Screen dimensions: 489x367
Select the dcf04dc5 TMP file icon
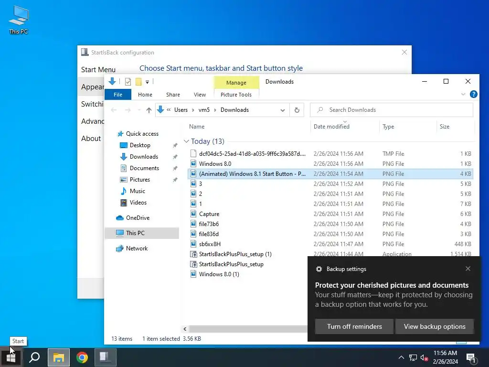tap(193, 153)
